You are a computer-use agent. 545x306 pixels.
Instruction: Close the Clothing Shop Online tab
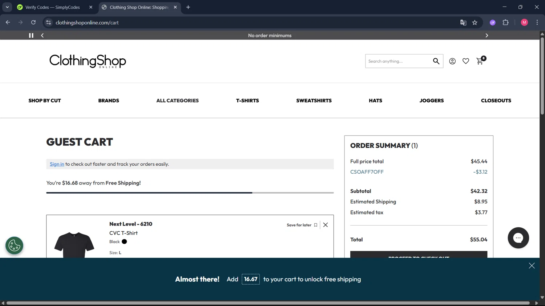coord(175,7)
